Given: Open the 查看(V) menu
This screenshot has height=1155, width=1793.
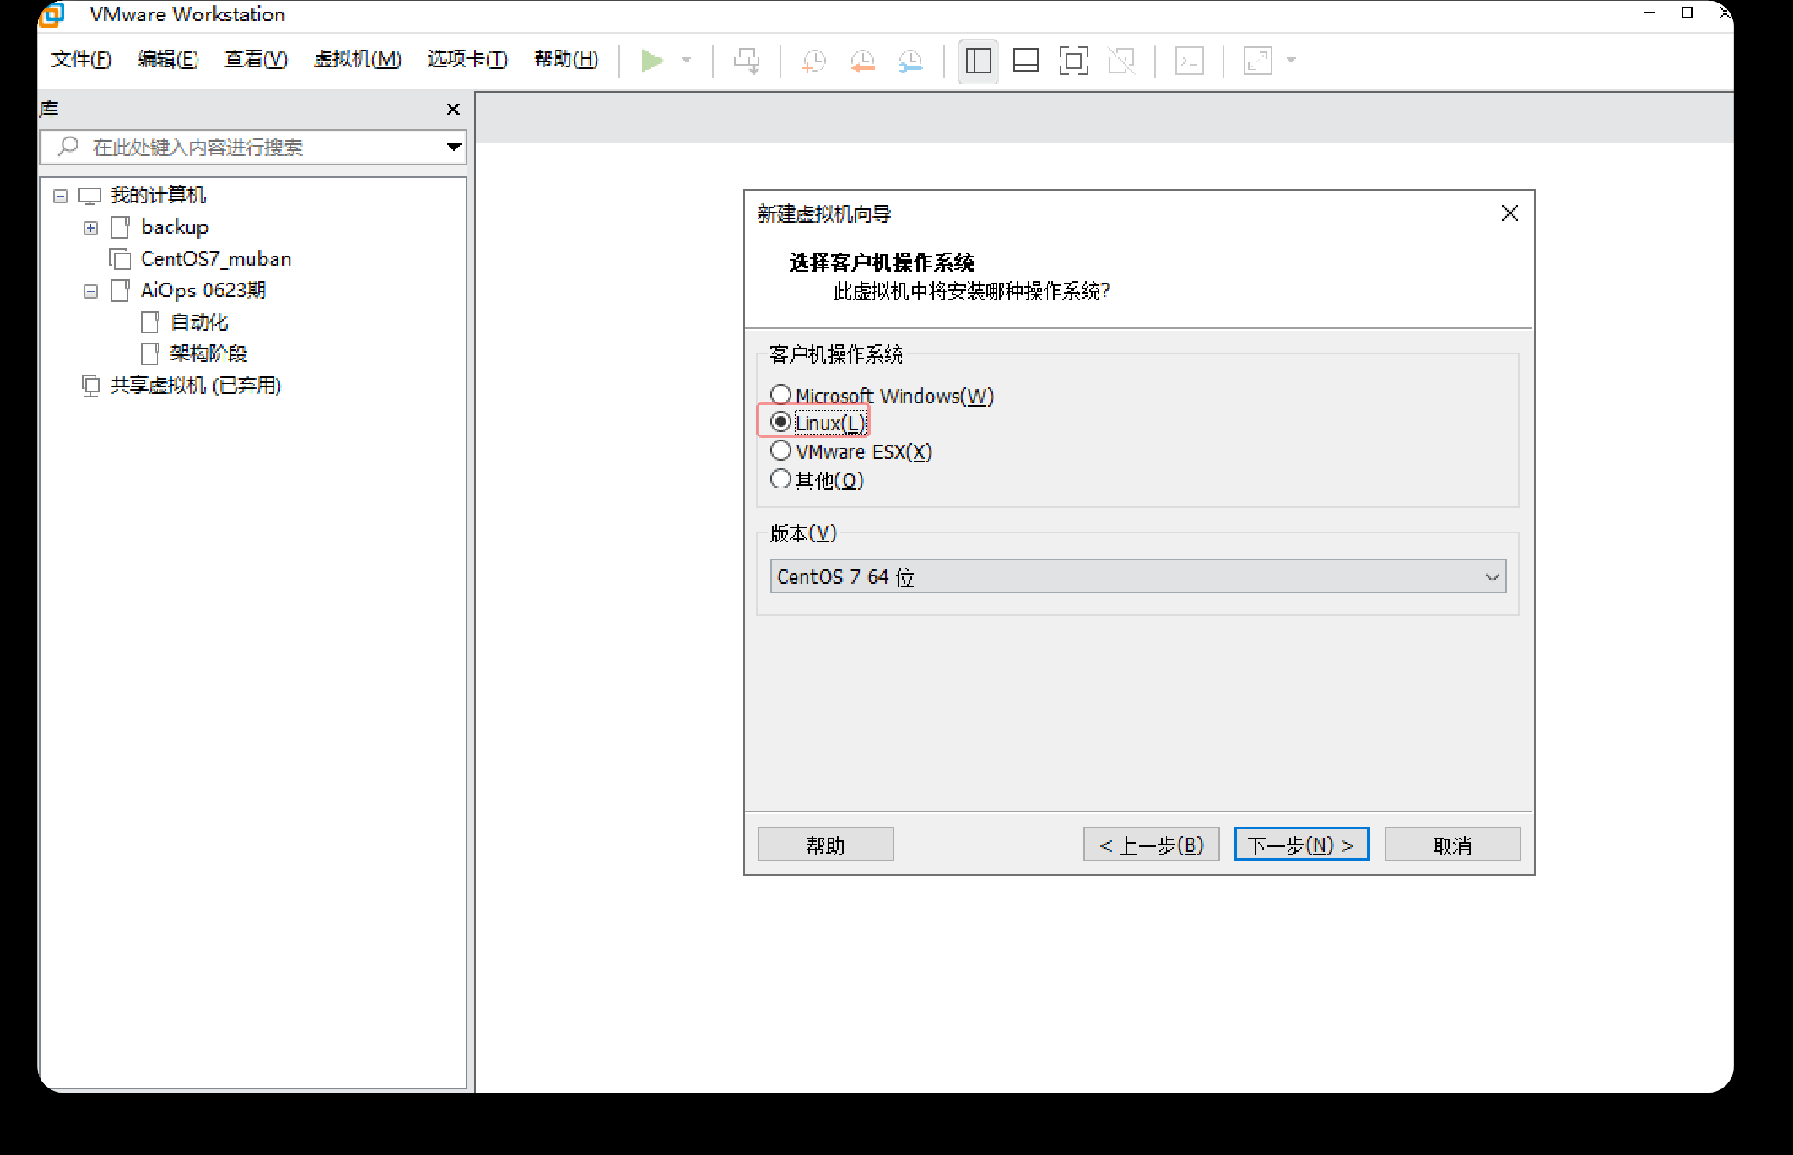Looking at the screenshot, I should tap(256, 59).
